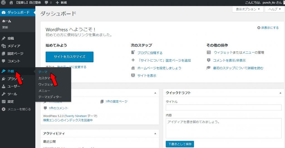Click the 固定ページ pages icon
Image resolution: width=285 pixels, height=148 pixels.
[x=3, y=54]
